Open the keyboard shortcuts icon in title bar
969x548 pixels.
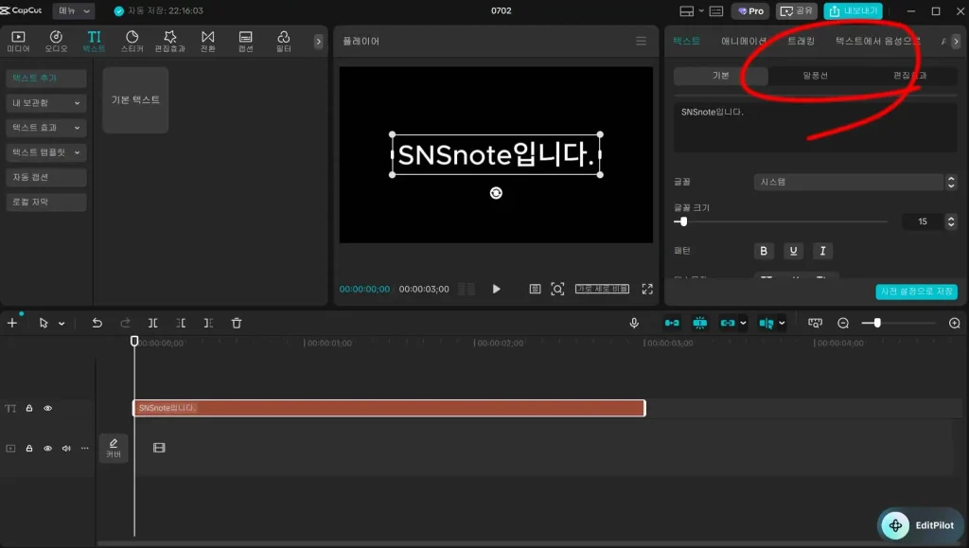[716, 11]
